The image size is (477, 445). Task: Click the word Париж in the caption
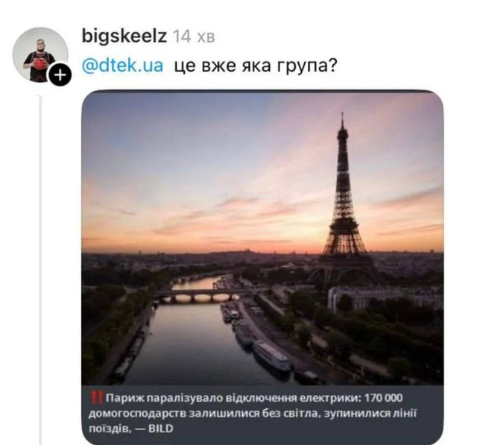[x=121, y=397]
